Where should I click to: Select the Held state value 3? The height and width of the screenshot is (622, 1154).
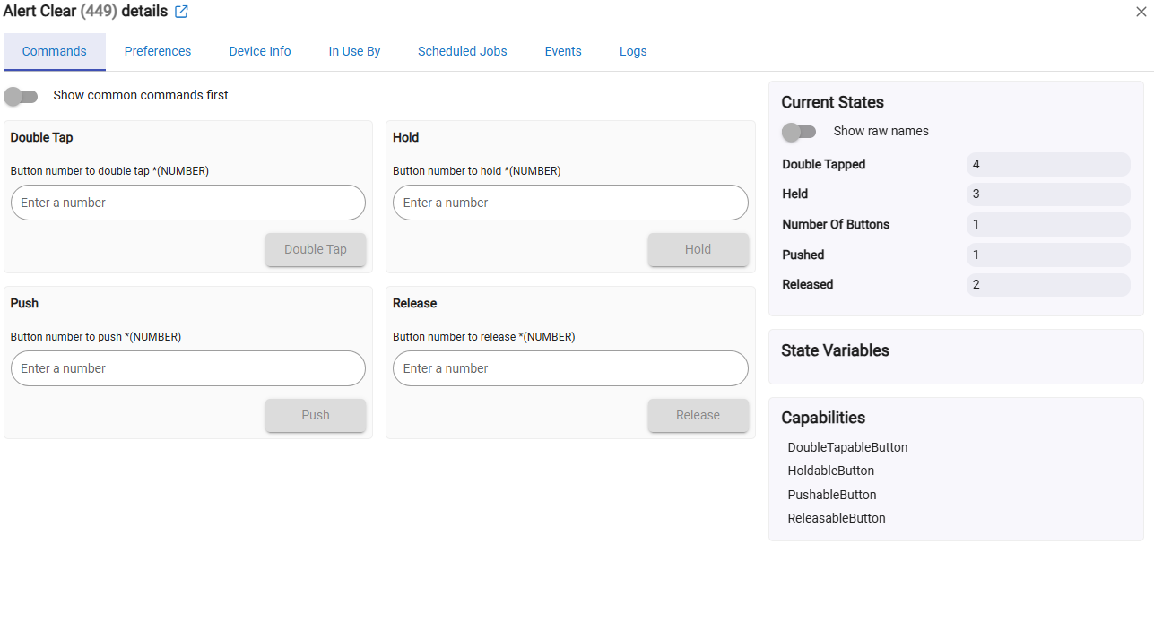coord(1048,194)
